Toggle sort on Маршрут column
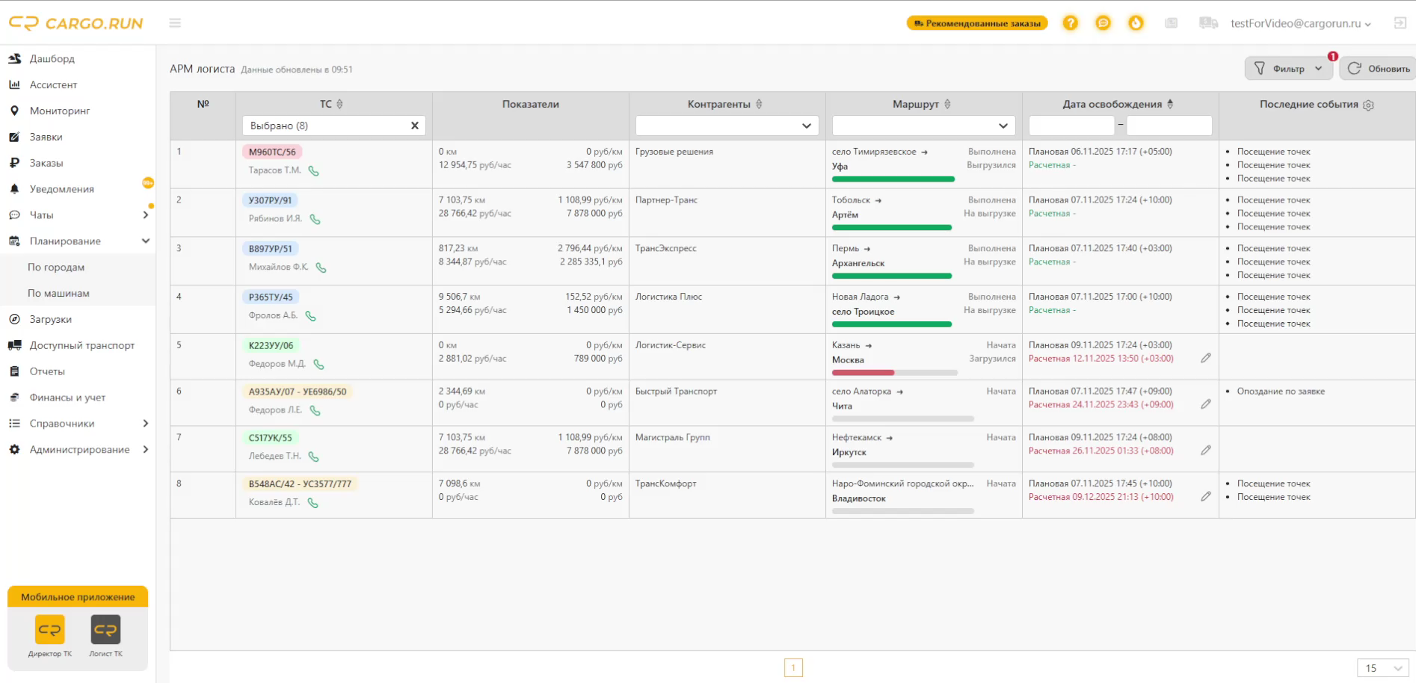The width and height of the screenshot is (1416, 683). pos(947,105)
